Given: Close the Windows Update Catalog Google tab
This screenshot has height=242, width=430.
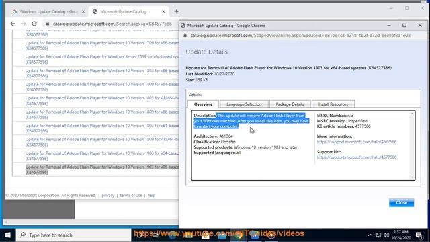Looking at the screenshot, I should point(83,12).
